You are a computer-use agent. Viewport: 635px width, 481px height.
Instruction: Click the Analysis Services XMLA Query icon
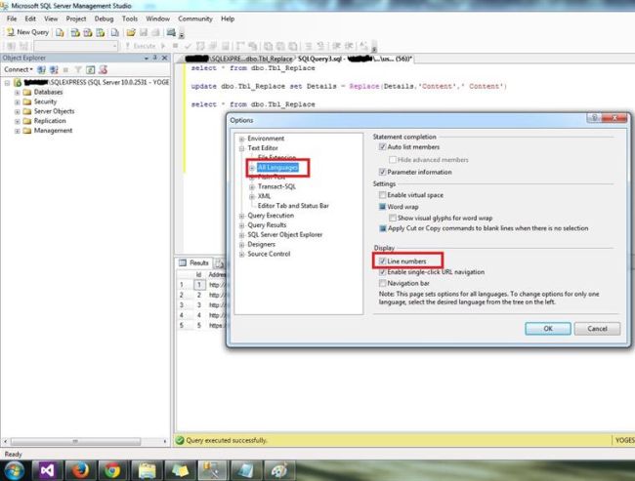(100, 32)
